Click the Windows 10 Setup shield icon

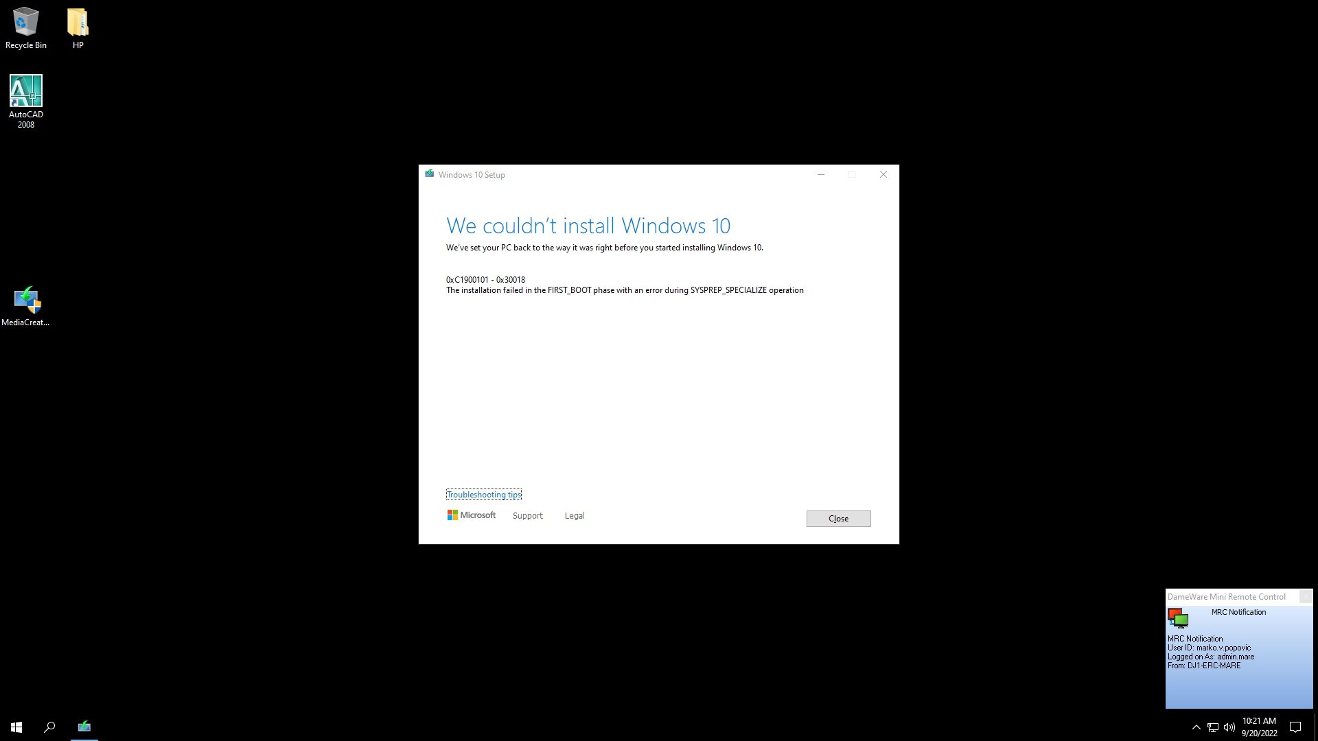(429, 174)
